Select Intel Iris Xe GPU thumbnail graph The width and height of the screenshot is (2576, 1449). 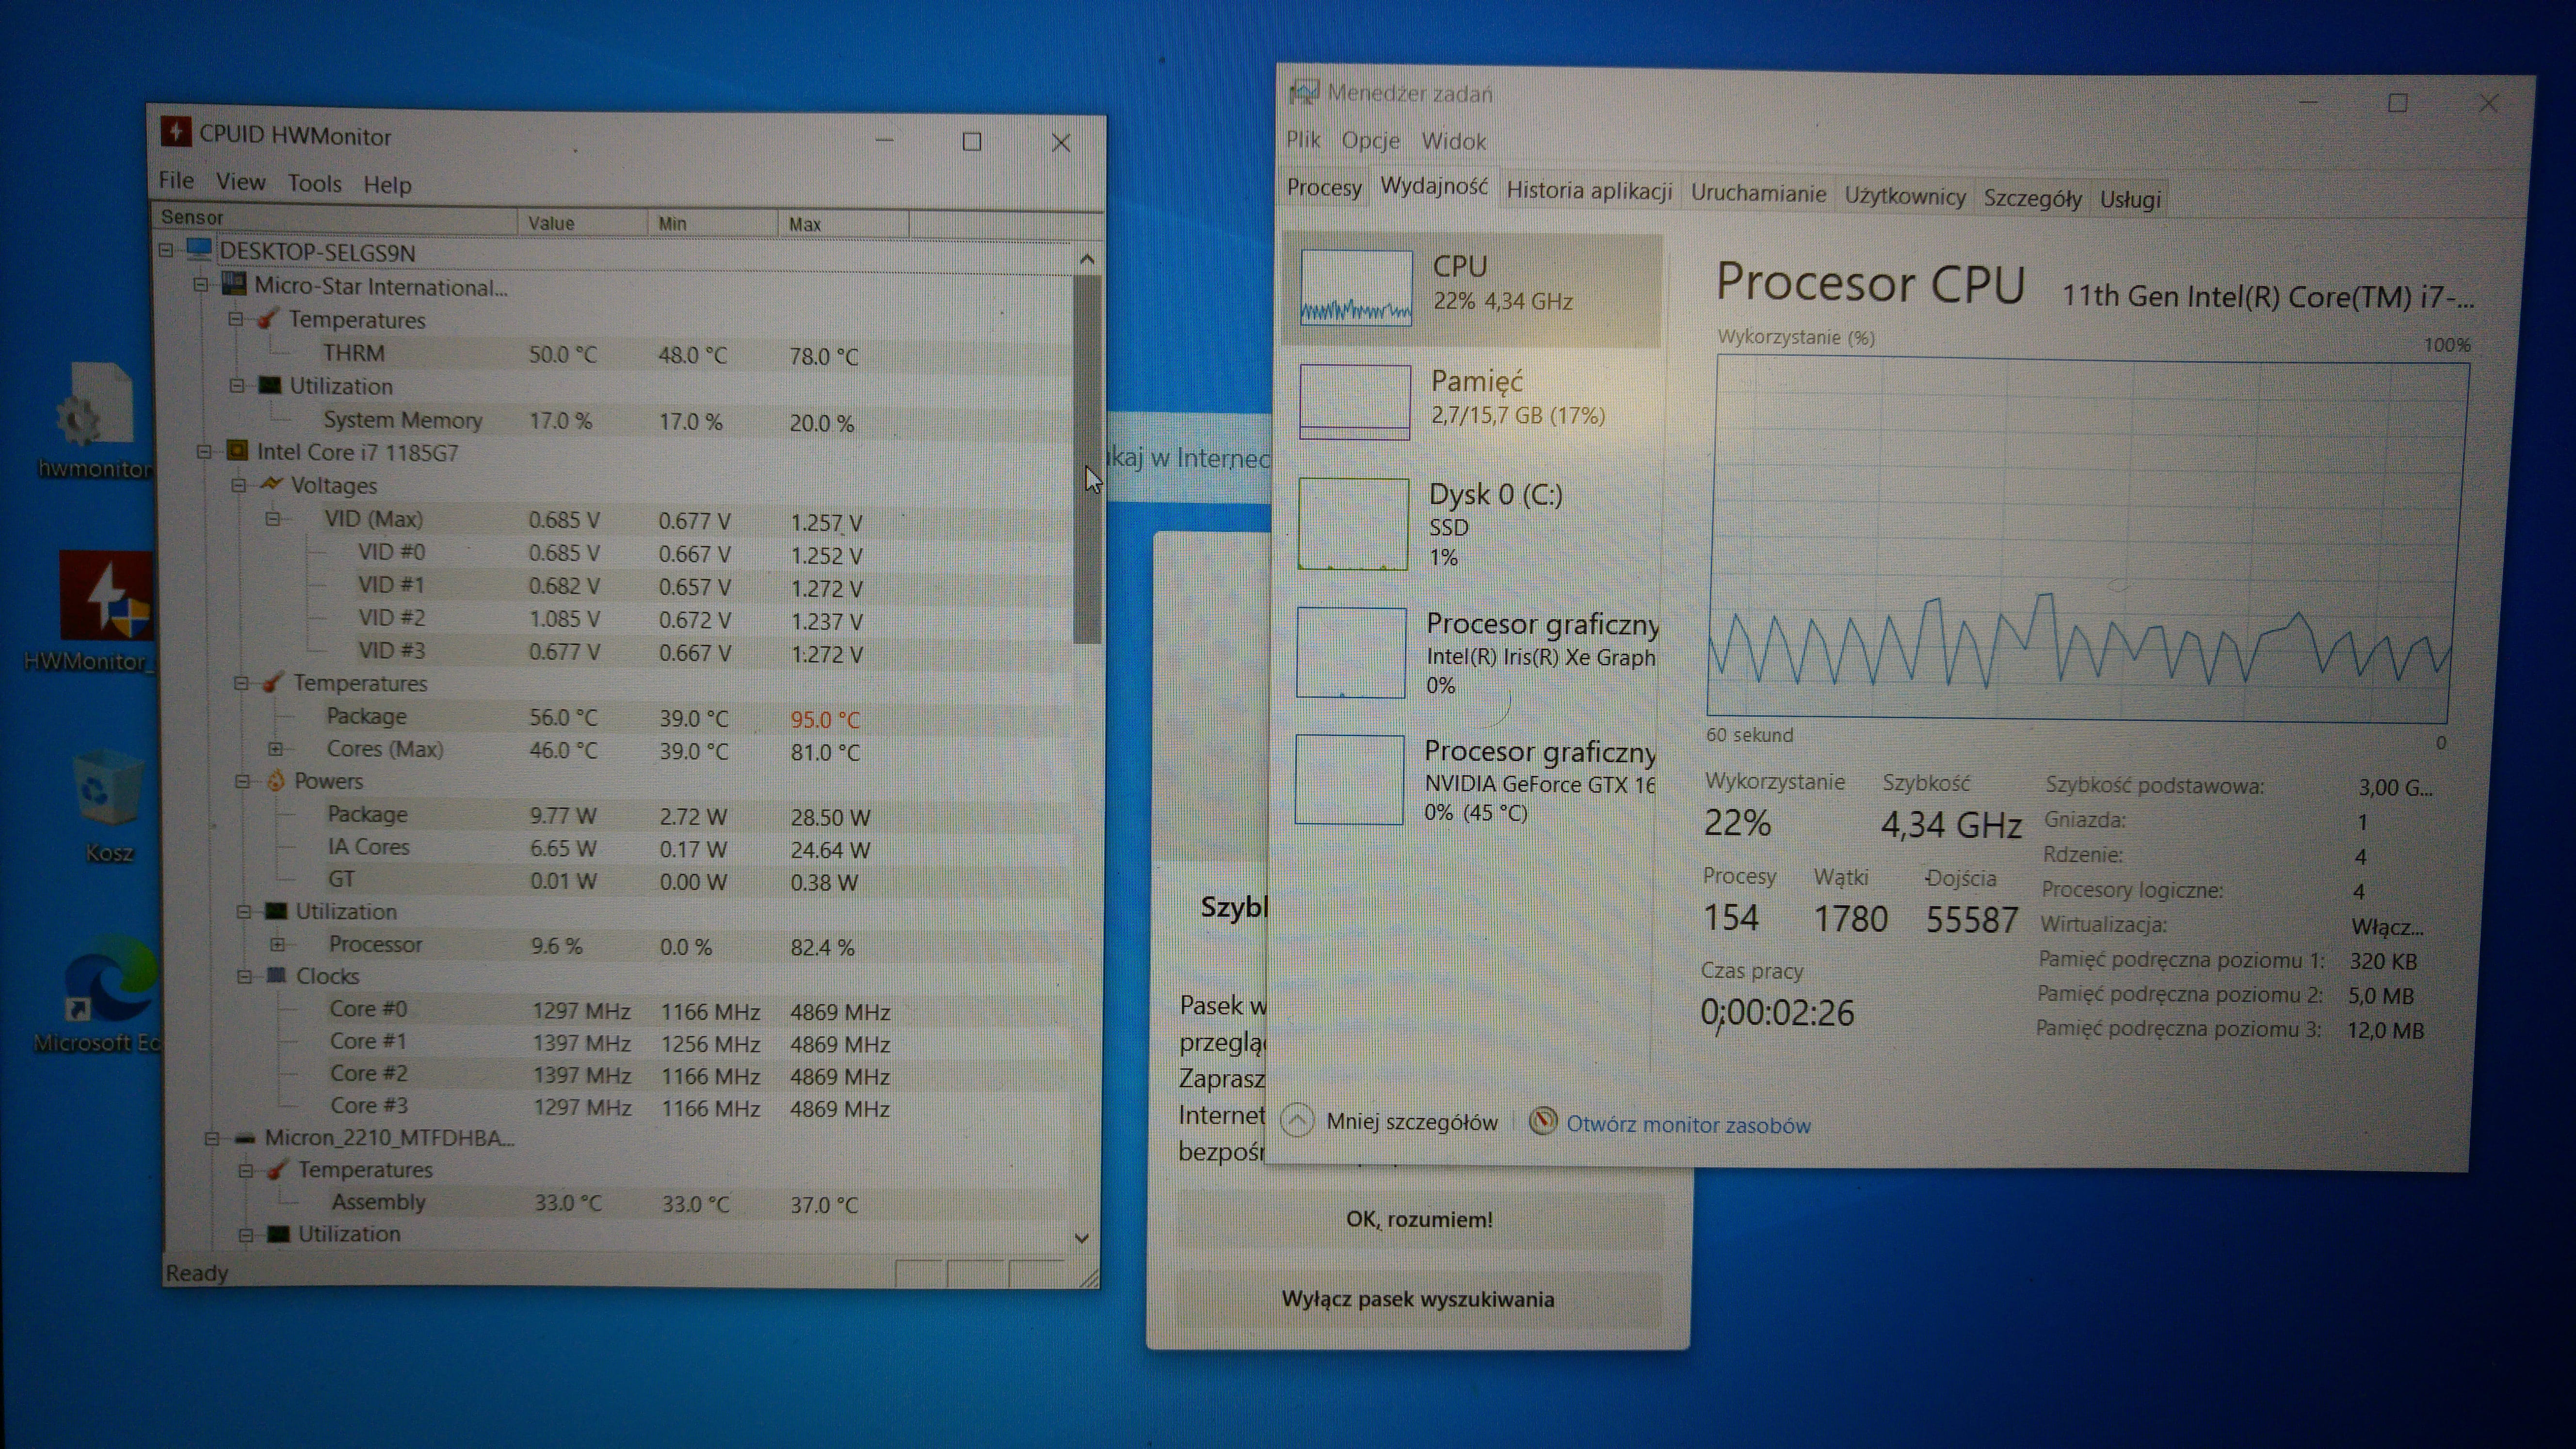coord(1351,653)
